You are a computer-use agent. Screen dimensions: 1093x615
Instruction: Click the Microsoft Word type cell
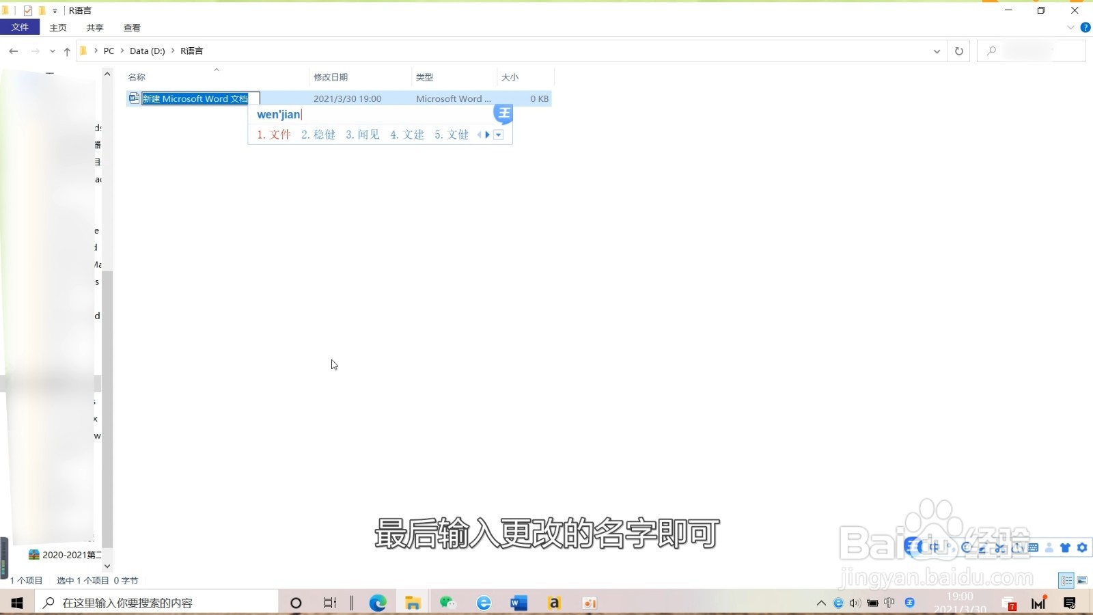[x=453, y=98]
